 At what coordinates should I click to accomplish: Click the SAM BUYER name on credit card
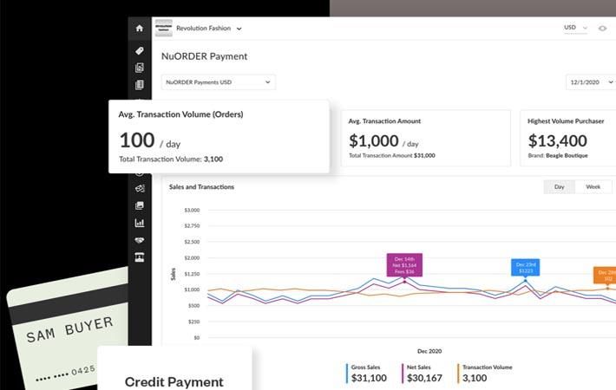pyautogui.click(x=70, y=329)
